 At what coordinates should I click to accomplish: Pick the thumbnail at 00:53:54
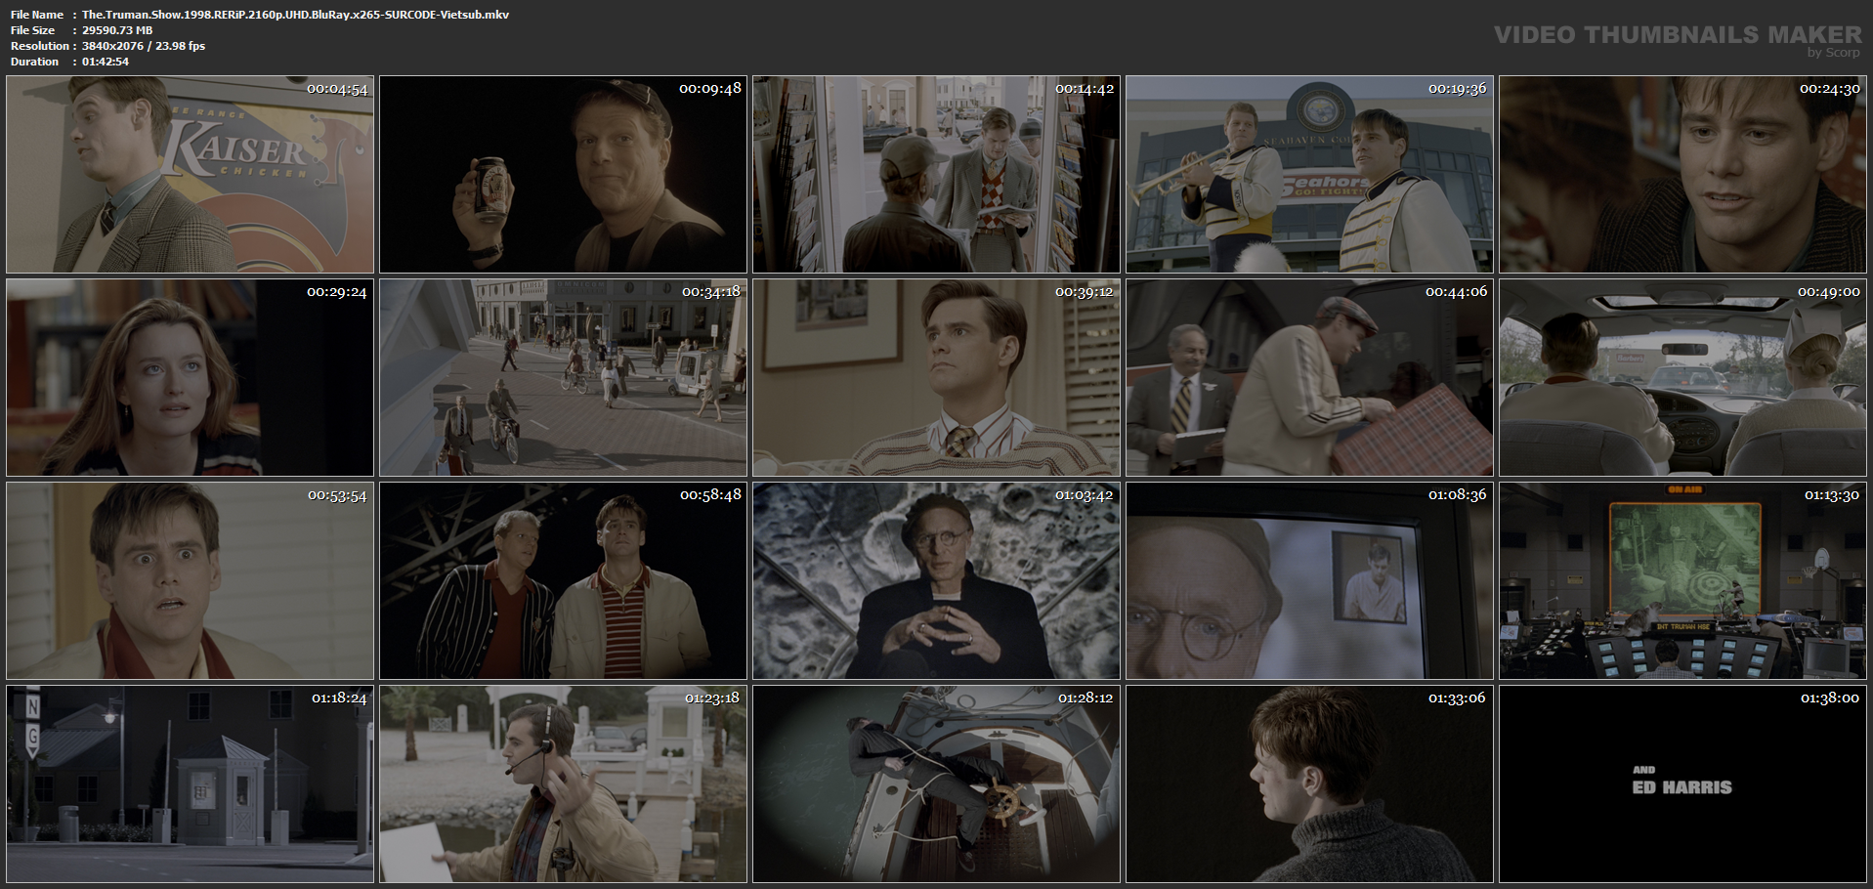pos(190,580)
